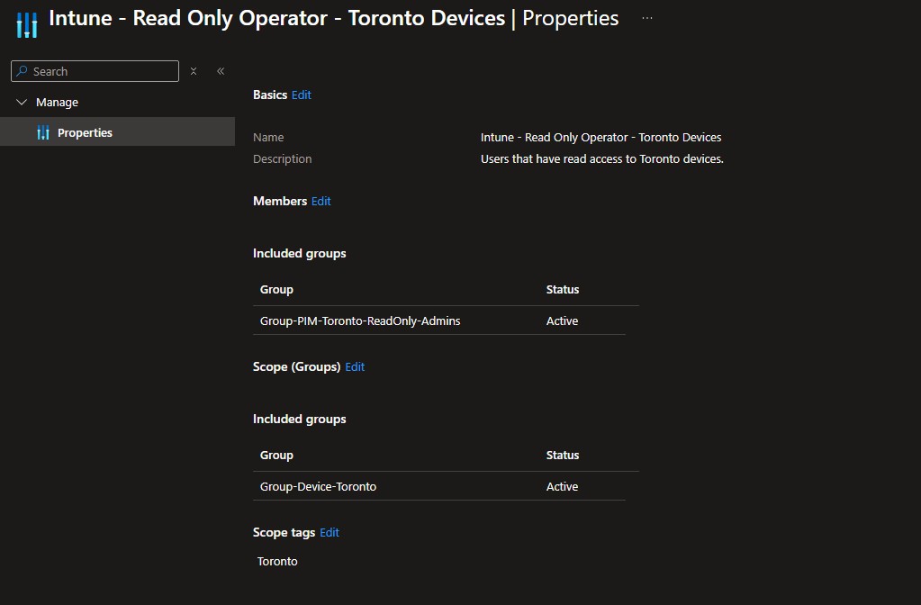Edit the Basics section
The width and height of the screenshot is (921, 605).
click(302, 95)
